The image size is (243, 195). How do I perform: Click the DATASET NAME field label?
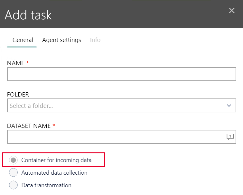(29, 126)
